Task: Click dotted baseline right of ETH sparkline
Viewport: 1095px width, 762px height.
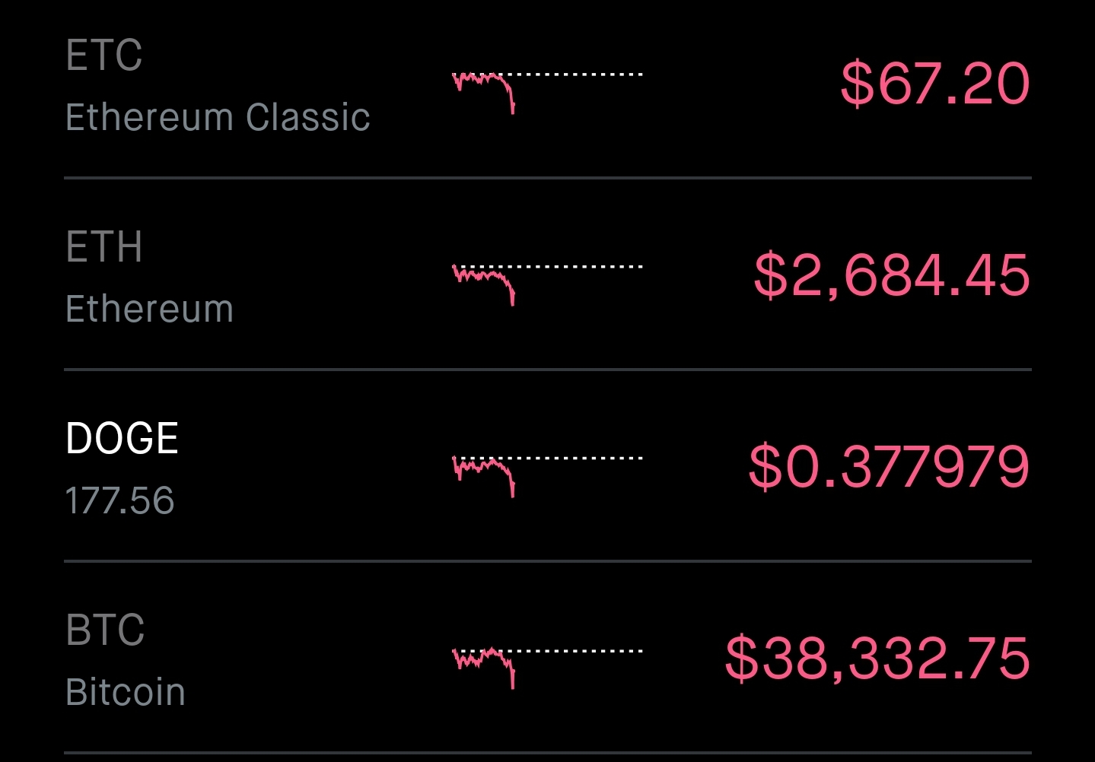Action: click(x=578, y=267)
